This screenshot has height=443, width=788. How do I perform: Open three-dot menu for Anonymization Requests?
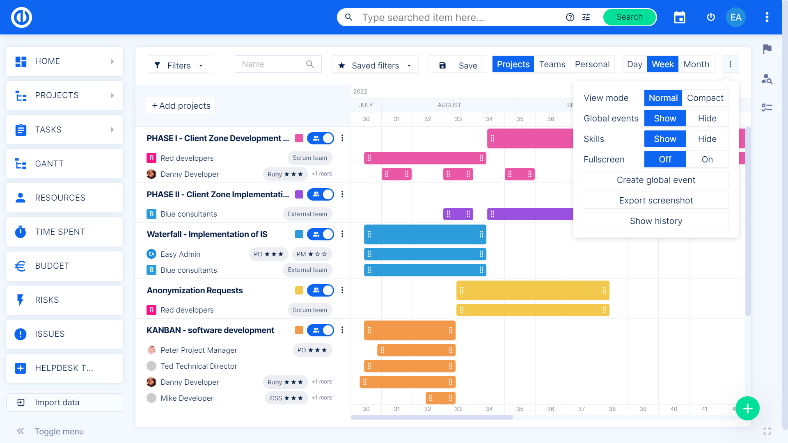click(x=342, y=290)
